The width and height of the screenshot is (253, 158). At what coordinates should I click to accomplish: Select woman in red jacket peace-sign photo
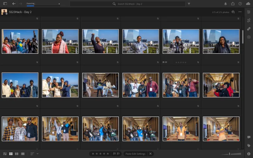click(x=221, y=85)
